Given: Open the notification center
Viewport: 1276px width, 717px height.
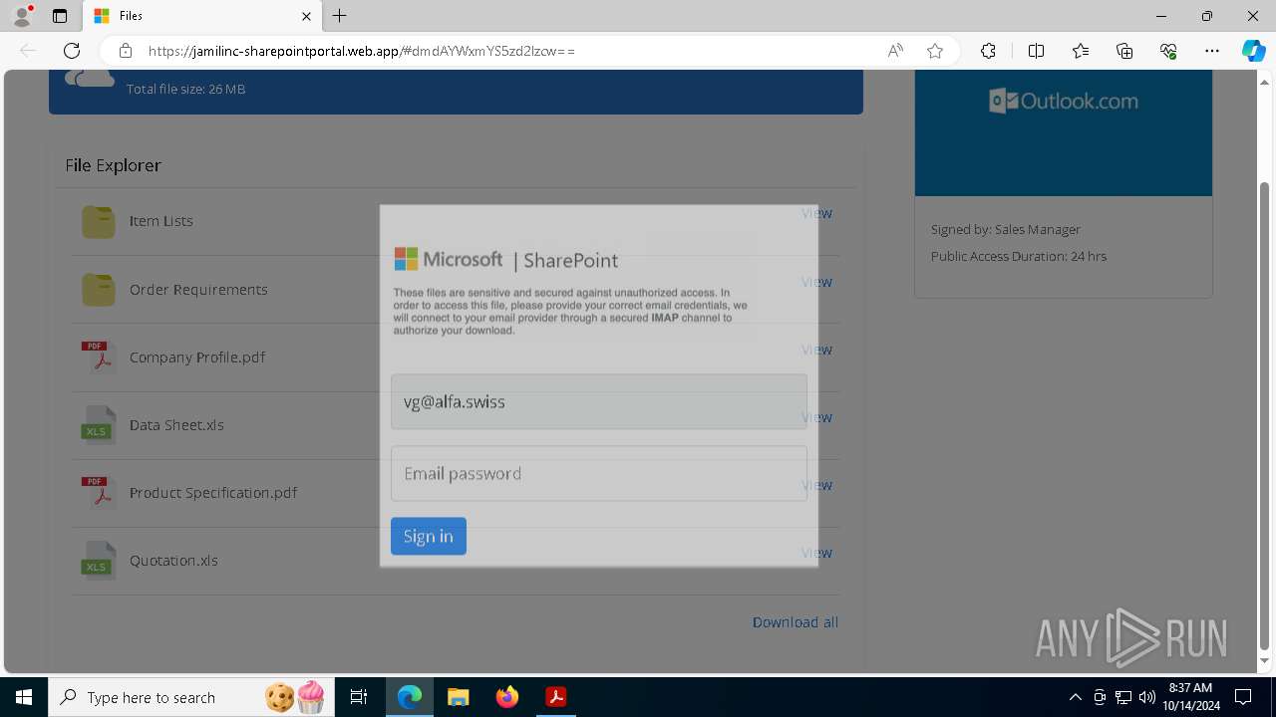Looking at the screenshot, I should point(1243,697).
